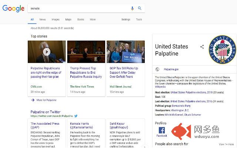Screen dimensions: 237x148
Task: Click the microphone voice search icon
Action: pyautogui.click(x=132, y=8)
